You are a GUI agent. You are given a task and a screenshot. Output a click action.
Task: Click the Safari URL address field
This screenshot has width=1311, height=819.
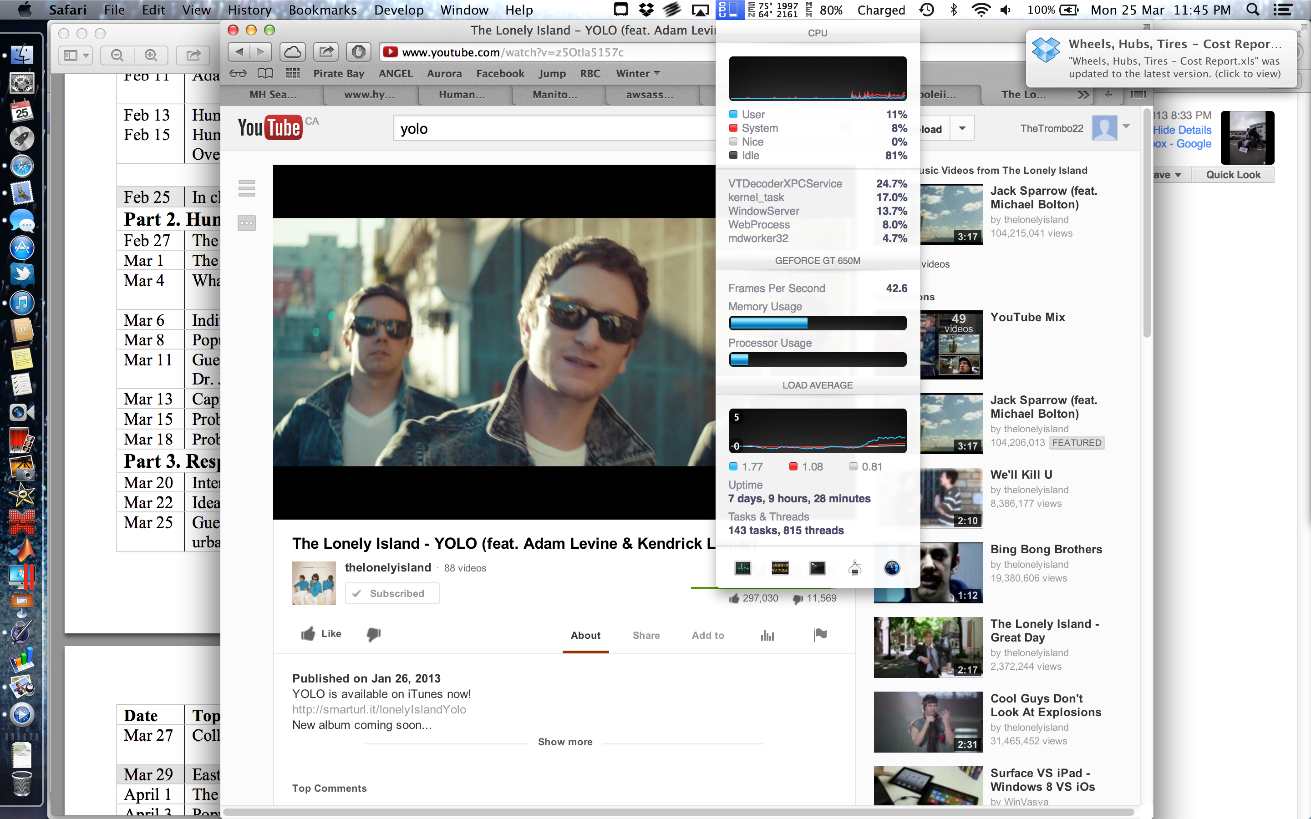tap(547, 52)
